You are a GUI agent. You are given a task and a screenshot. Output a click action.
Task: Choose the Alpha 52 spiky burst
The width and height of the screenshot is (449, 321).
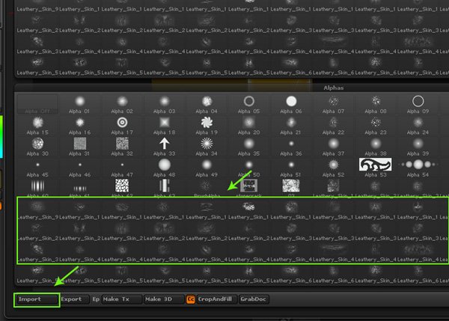pos(333,168)
